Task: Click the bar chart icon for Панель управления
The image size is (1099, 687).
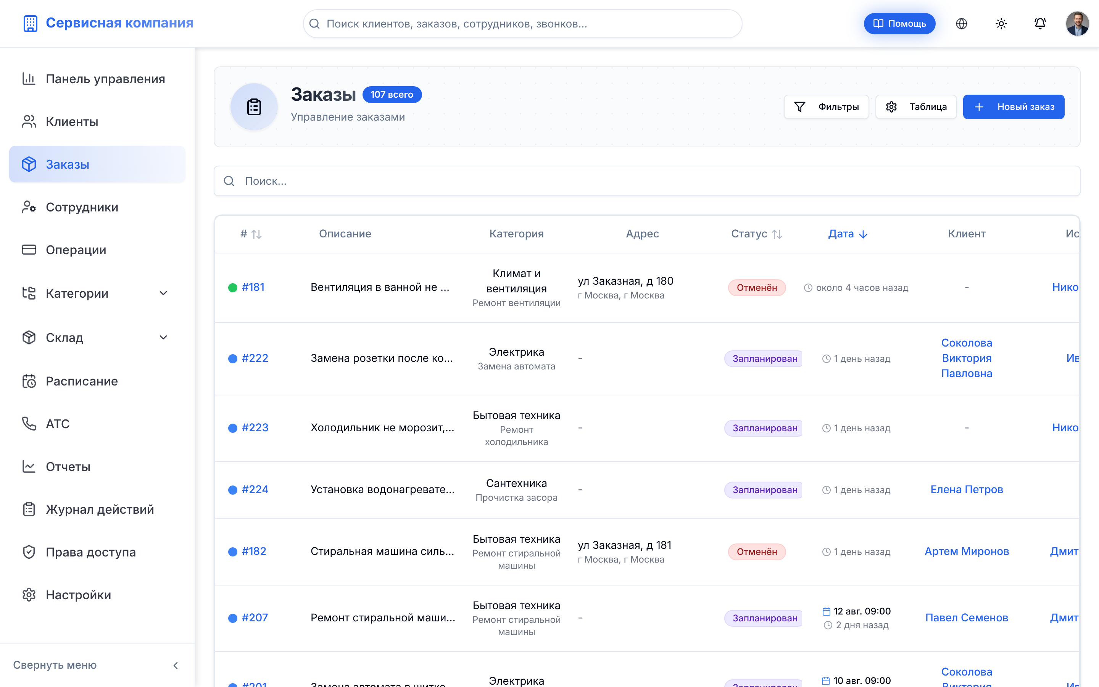Action: pyautogui.click(x=29, y=79)
